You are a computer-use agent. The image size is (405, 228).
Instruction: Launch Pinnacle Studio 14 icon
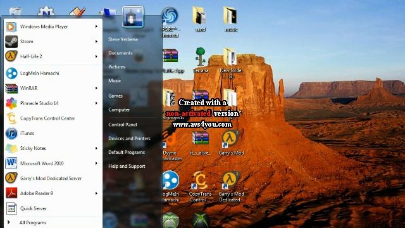tap(11, 103)
